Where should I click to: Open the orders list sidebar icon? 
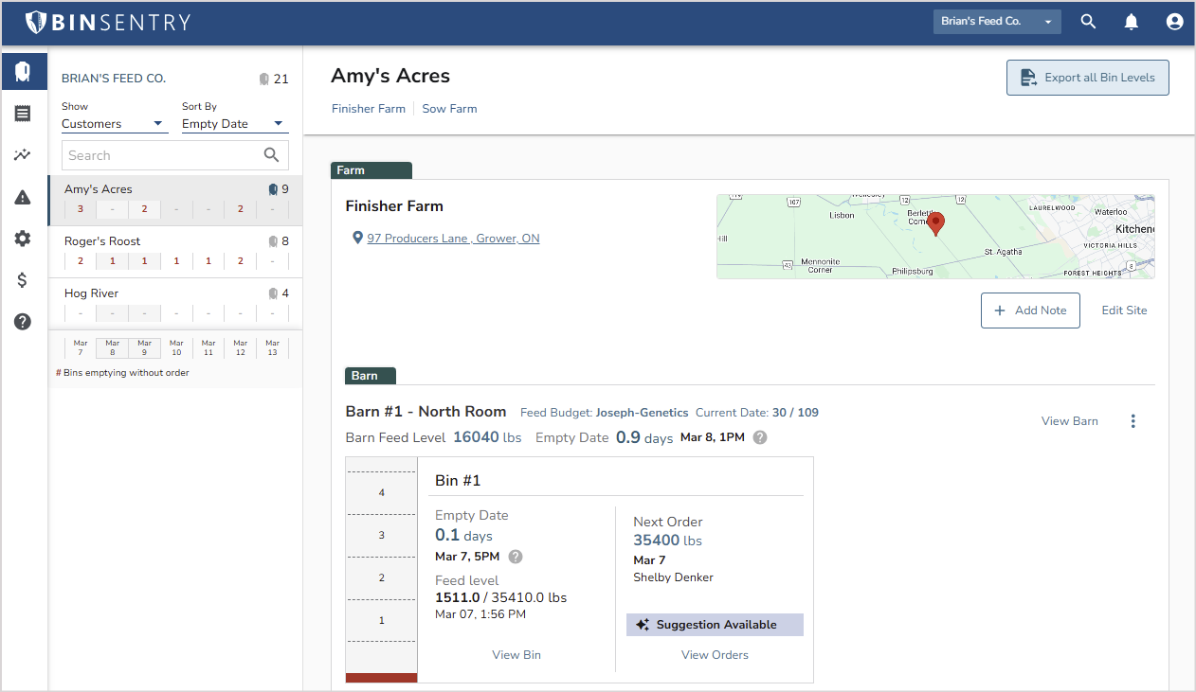pyautogui.click(x=23, y=114)
